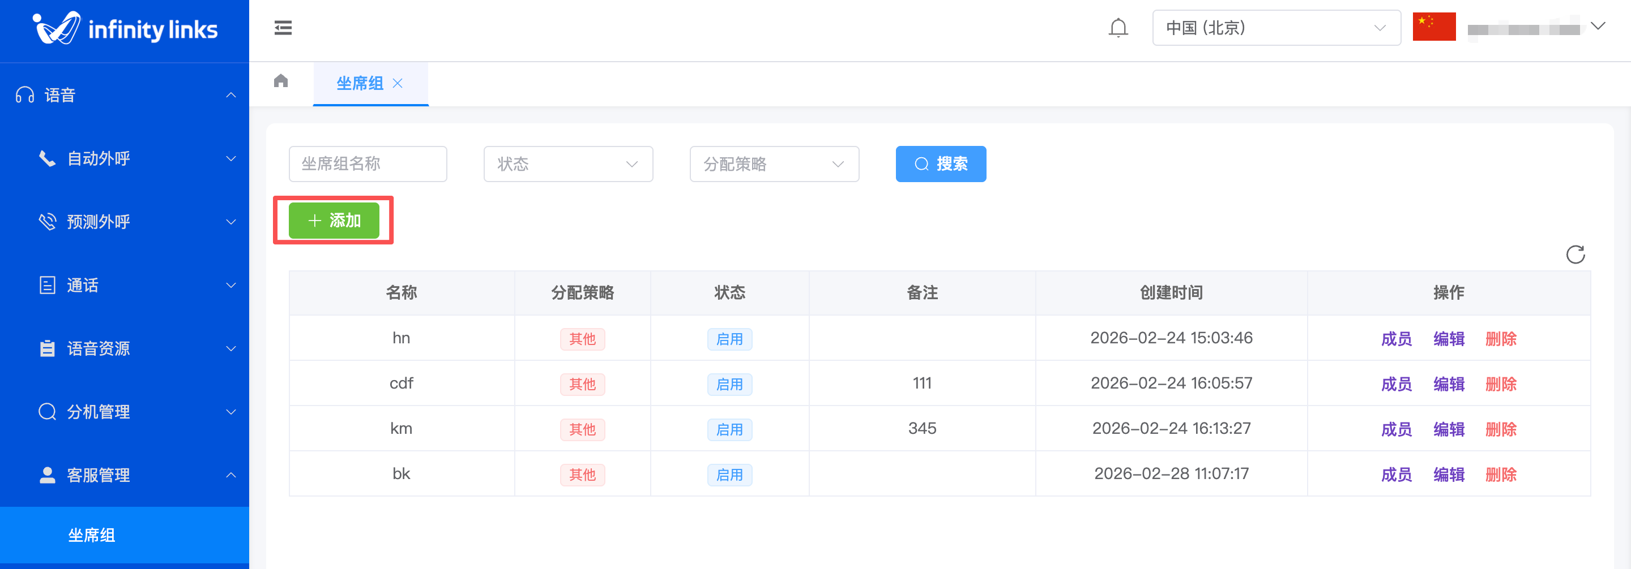This screenshot has height=569, width=1631.
Task: Click 删除 for the hn row
Action: click(x=1501, y=339)
